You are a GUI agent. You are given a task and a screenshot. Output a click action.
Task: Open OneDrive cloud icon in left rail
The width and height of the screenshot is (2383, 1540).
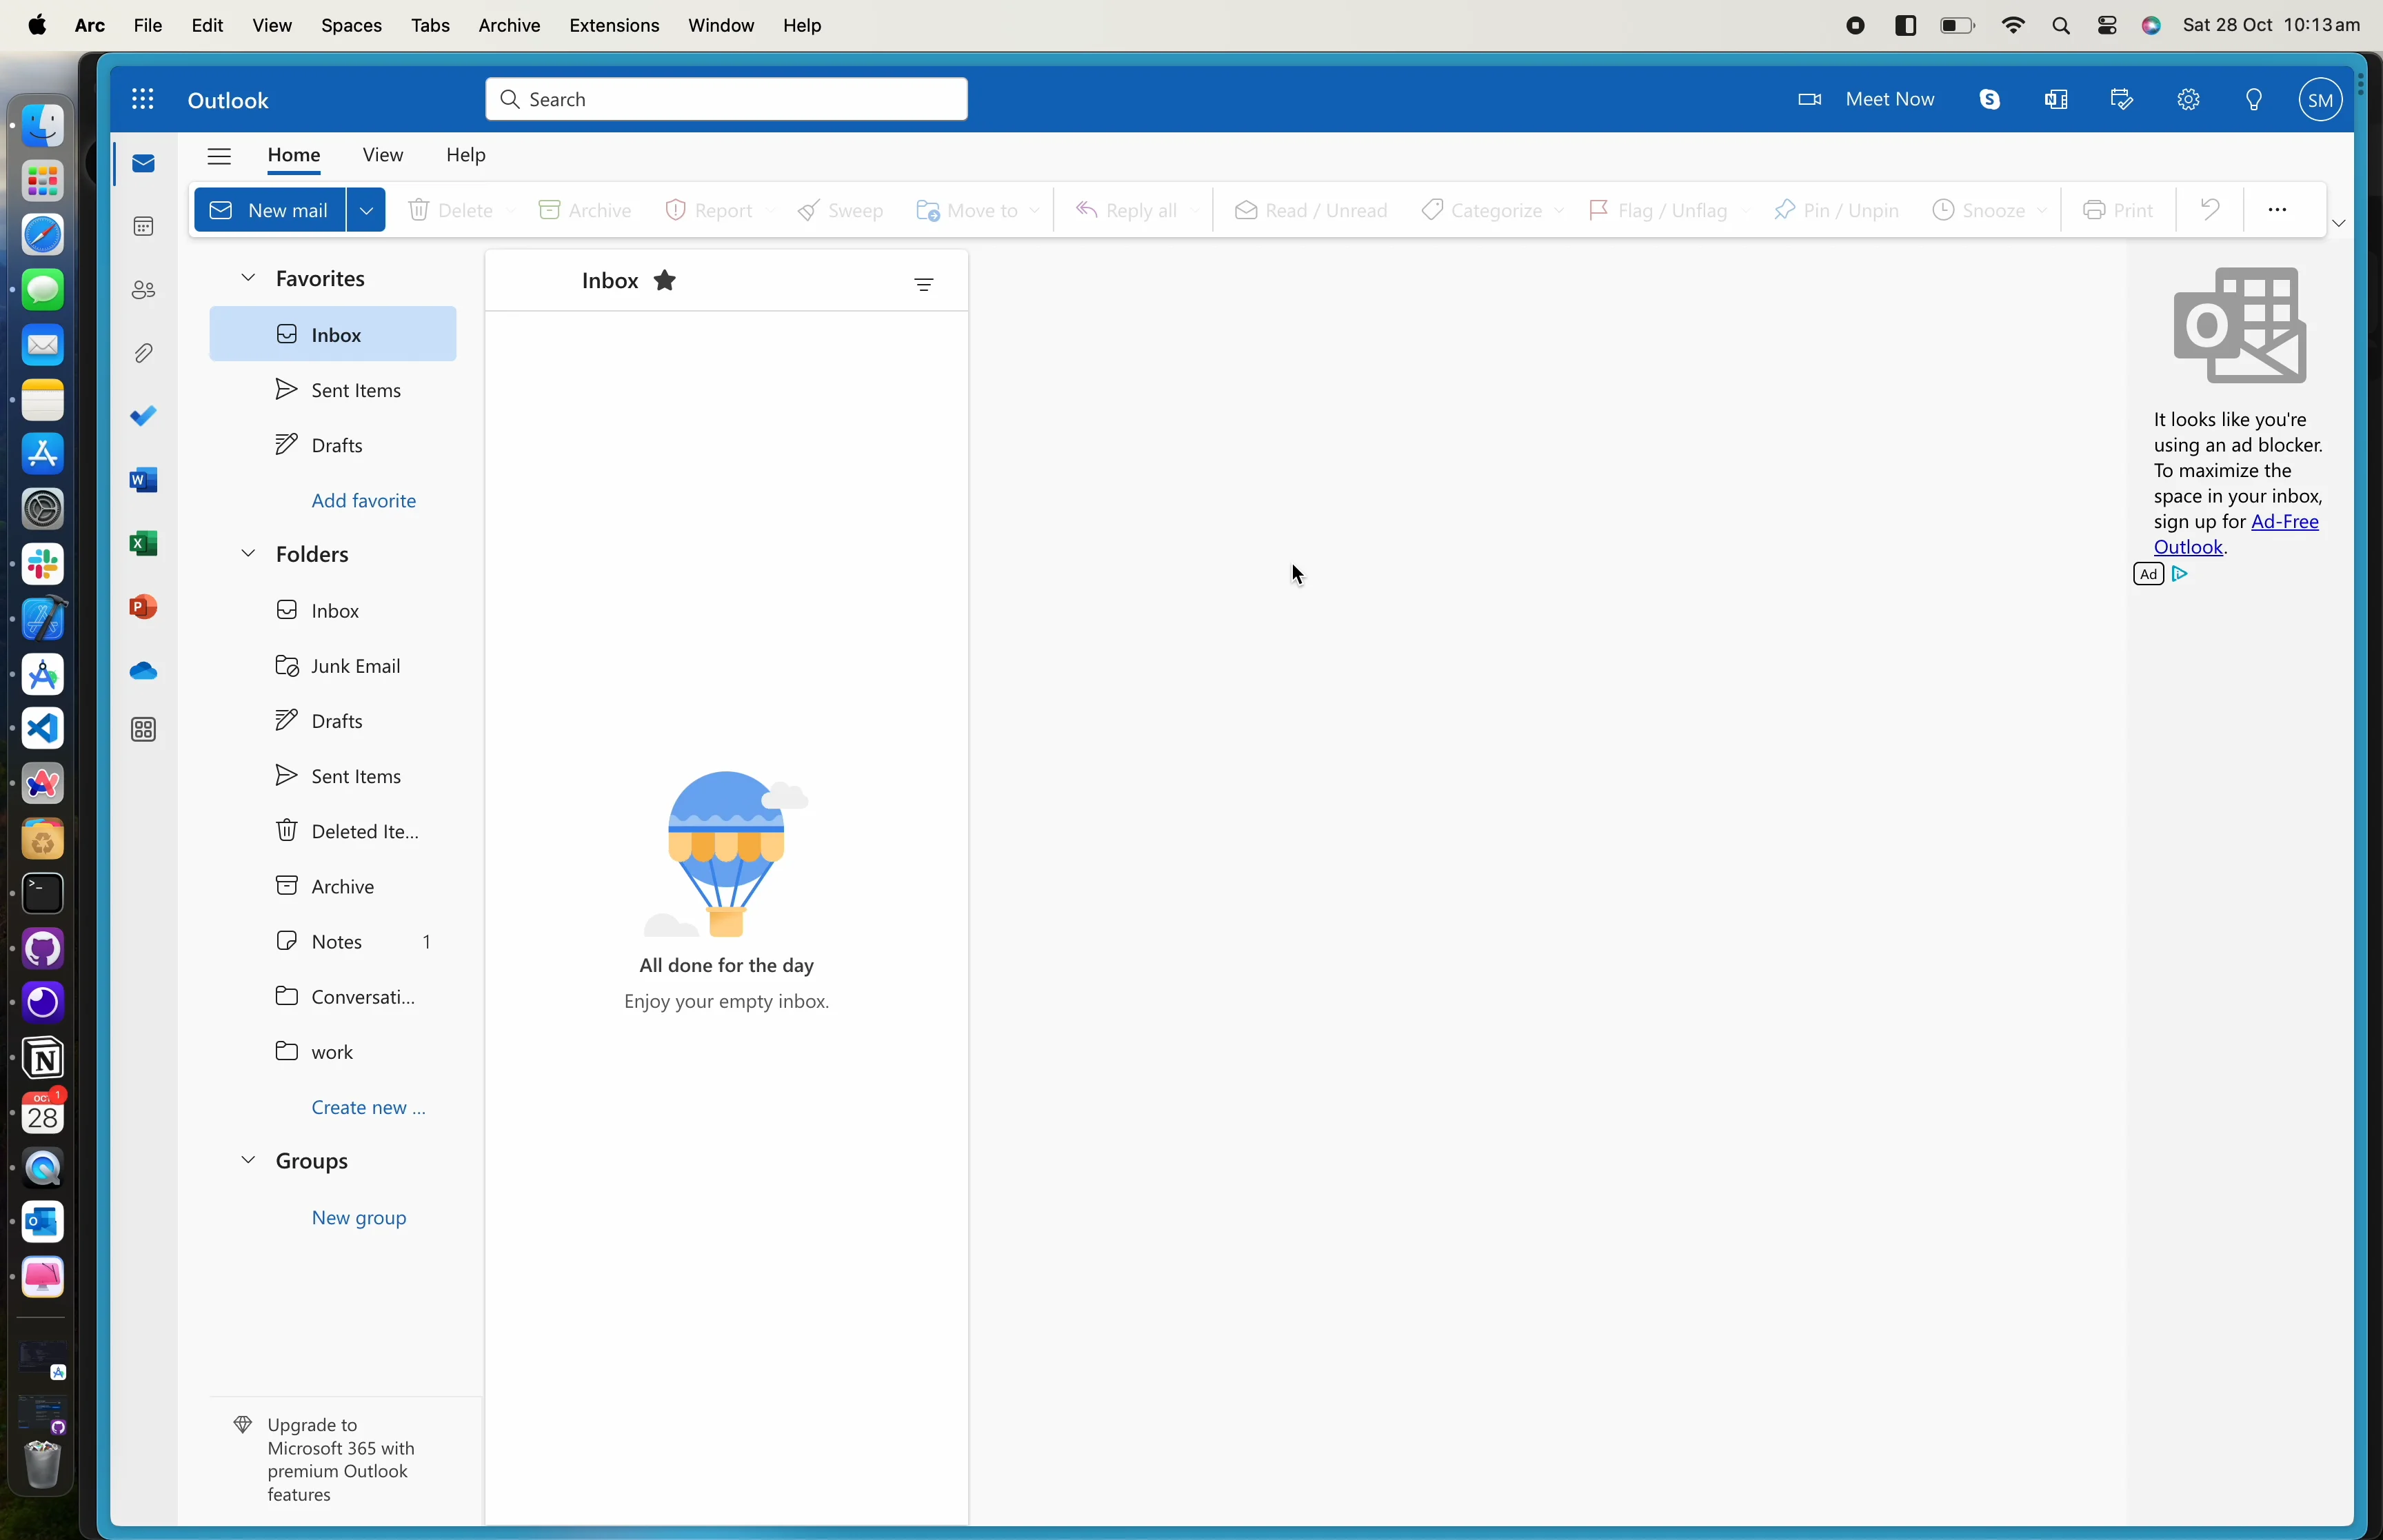144,671
